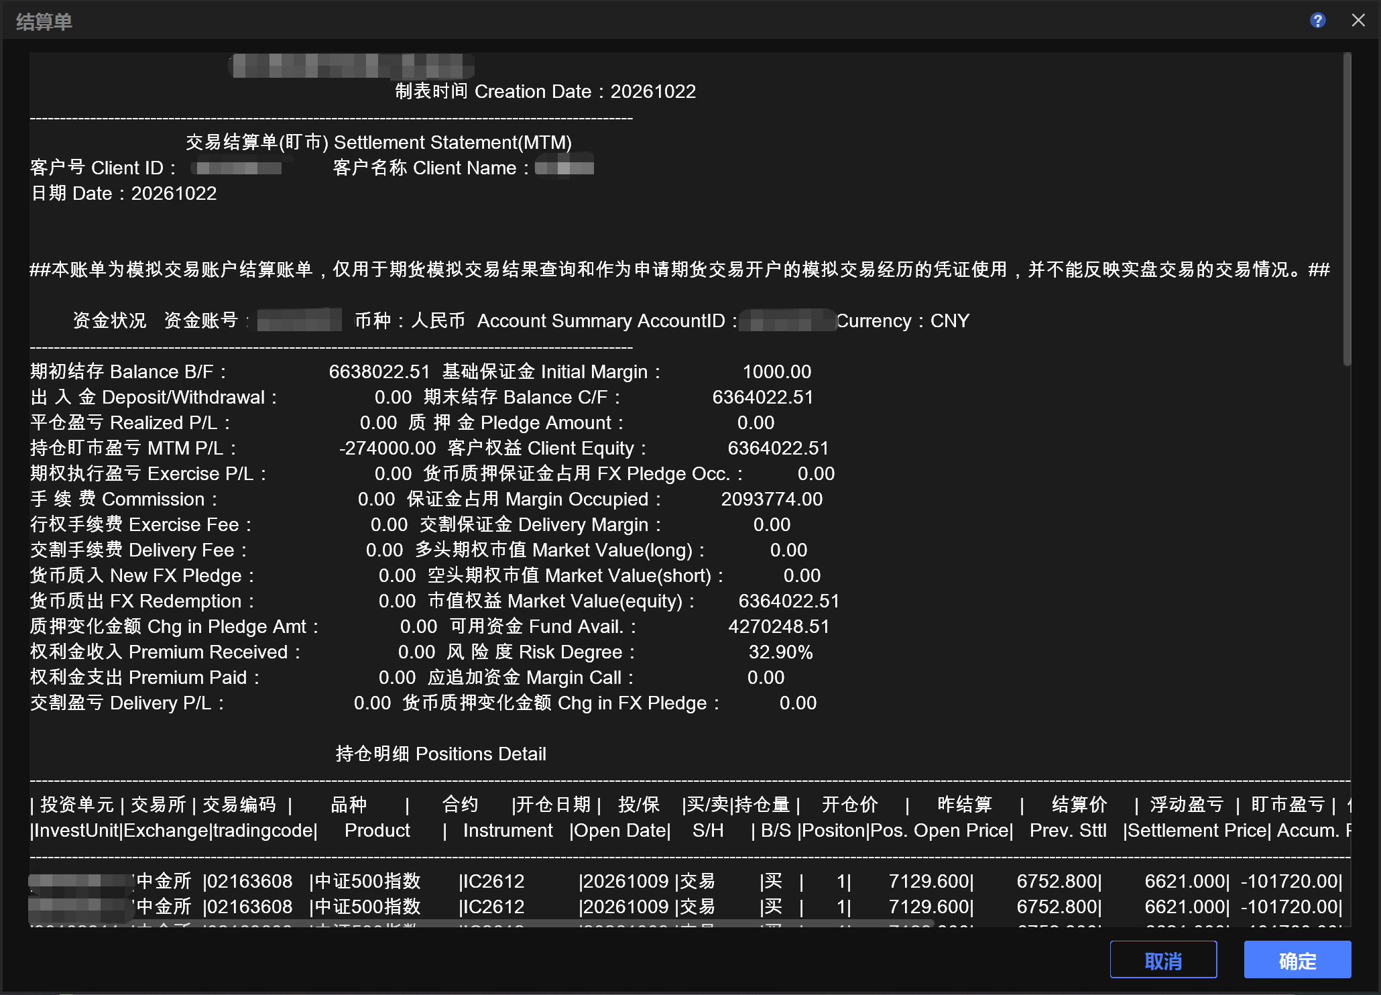Click the Instrument column header
The height and width of the screenshot is (995, 1381).
click(x=507, y=830)
